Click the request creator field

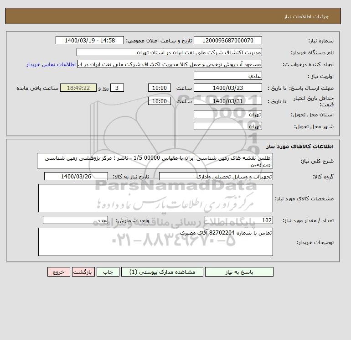tap(170, 64)
